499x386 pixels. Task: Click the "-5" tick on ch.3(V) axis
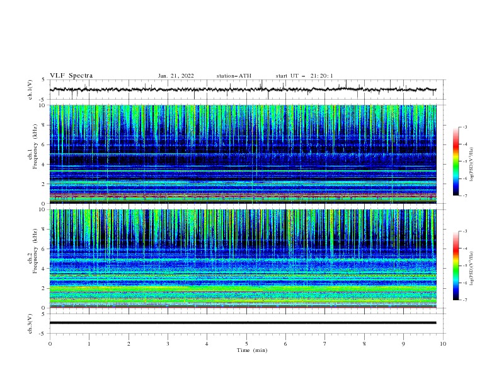43,334
